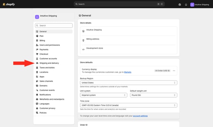
Task: Click the Development store row
Action: coord(128,50)
